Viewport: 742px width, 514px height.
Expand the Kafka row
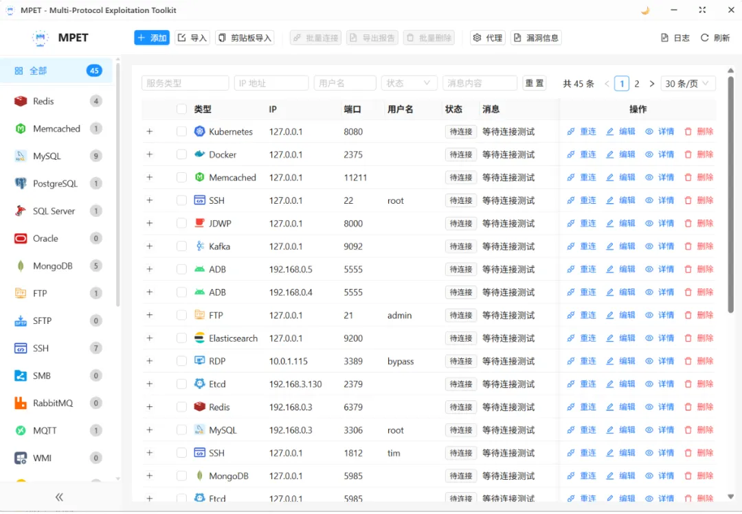point(150,246)
